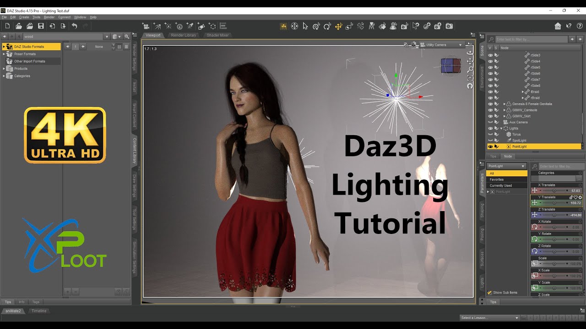Adjust the Y Translate slider
The width and height of the screenshot is (586, 329).
point(554,202)
